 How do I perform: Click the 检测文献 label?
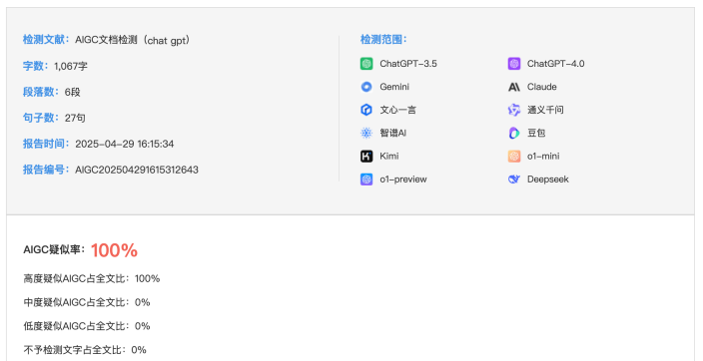[47, 40]
